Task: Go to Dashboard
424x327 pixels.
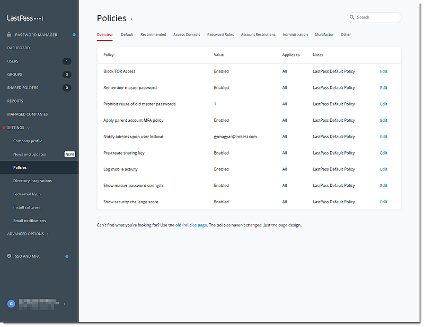Action: pyautogui.click(x=19, y=48)
